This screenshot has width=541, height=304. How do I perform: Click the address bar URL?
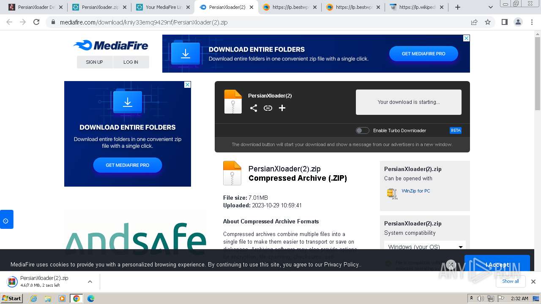click(x=144, y=22)
